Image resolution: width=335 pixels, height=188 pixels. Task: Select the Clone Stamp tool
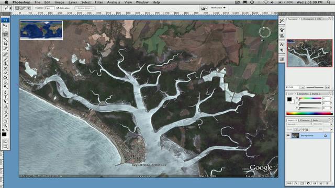(5, 64)
